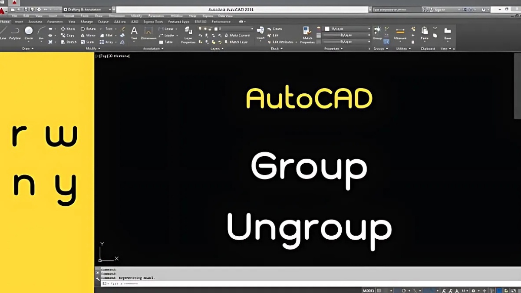Open the Manage ribbon tab
The image size is (521, 293).
[x=87, y=21]
